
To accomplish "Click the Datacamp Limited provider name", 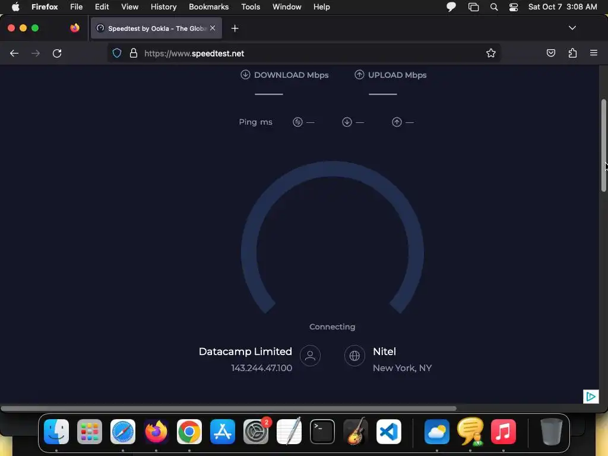I will 245,351.
